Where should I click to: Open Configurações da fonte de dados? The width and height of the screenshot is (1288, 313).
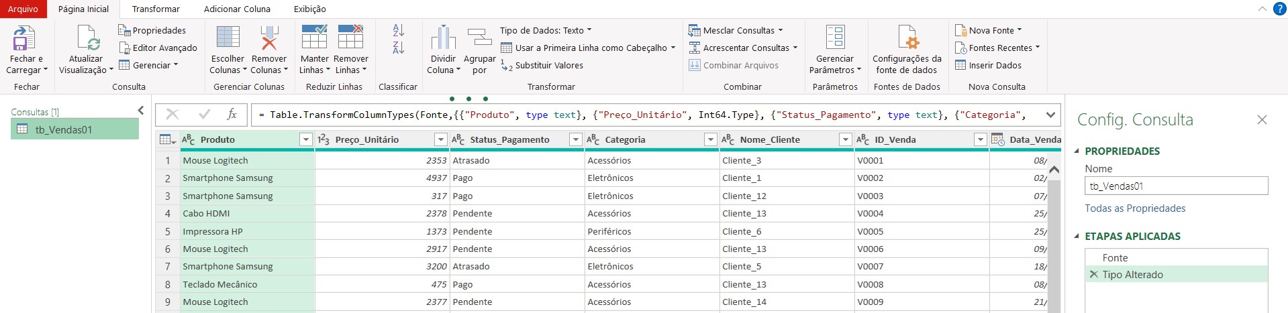point(907,39)
